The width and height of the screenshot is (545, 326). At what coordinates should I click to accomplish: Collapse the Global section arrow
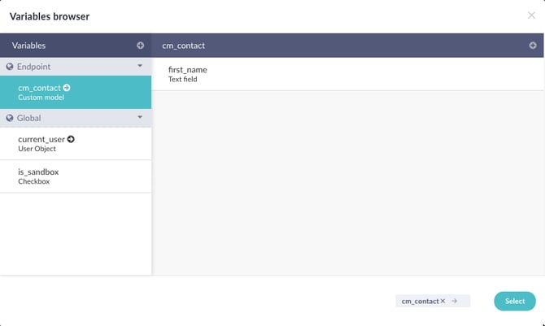[x=140, y=118]
